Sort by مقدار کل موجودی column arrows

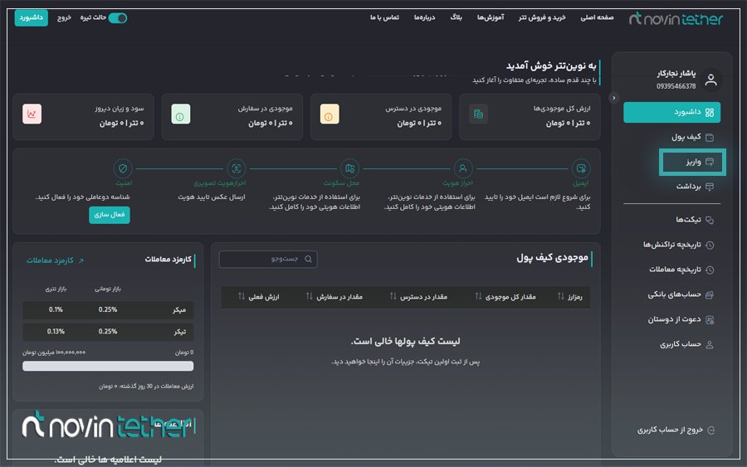coord(478,296)
